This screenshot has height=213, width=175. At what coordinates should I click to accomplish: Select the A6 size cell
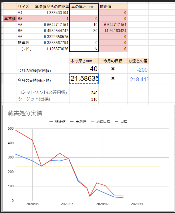point(25,37)
